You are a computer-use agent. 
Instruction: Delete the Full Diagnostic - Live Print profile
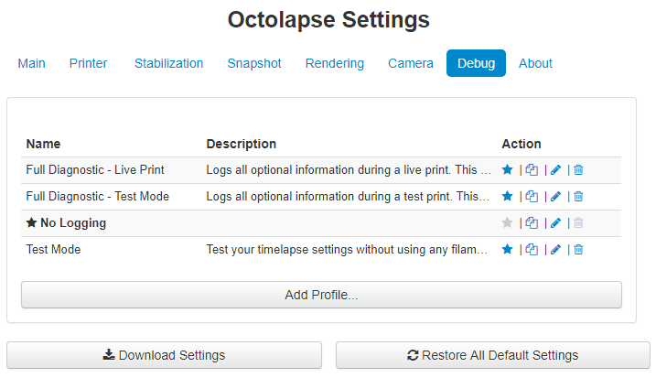coord(578,170)
